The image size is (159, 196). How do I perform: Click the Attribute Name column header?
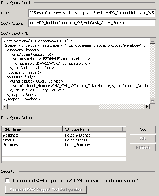click(93, 129)
